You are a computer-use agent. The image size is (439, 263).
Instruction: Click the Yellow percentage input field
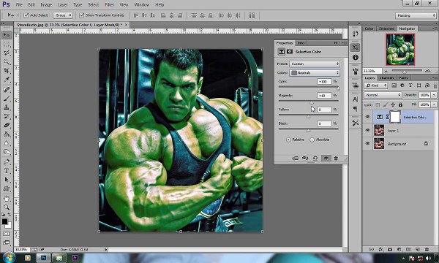[x=324, y=110]
